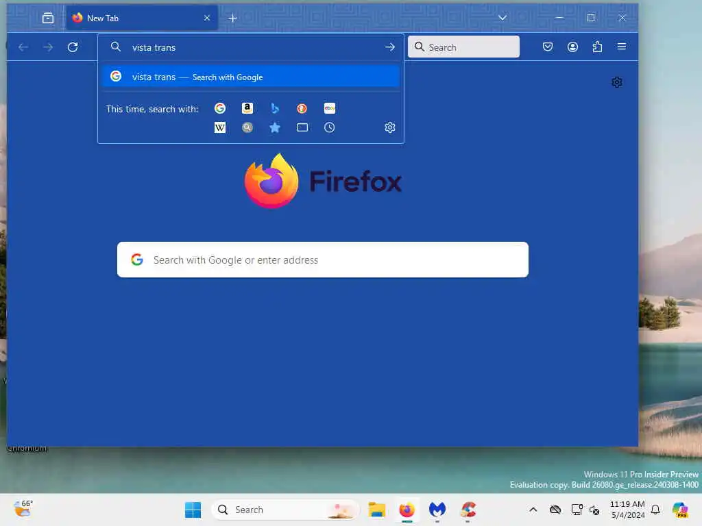The image size is (702, 526).
Task: Click the toolbar Search box
Action: (463, 47)
